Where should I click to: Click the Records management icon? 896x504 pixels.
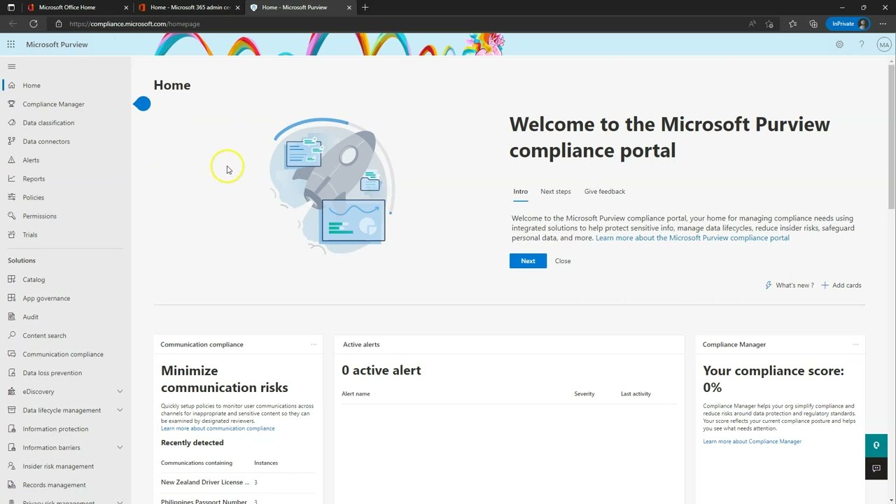coord(11,485)
